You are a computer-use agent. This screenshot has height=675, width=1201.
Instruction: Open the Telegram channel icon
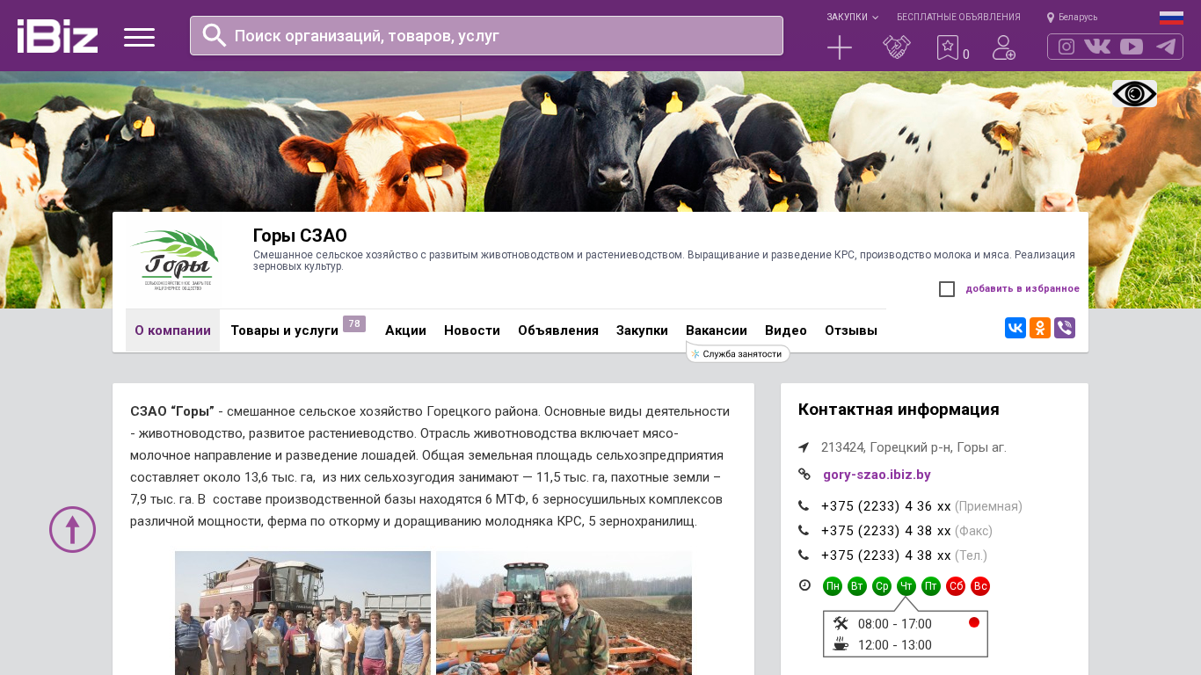click(x=1166, y=47)
